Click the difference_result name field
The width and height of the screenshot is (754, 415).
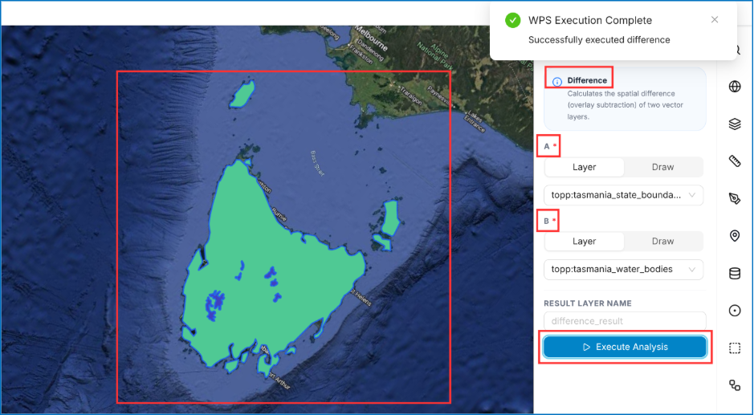625,321
